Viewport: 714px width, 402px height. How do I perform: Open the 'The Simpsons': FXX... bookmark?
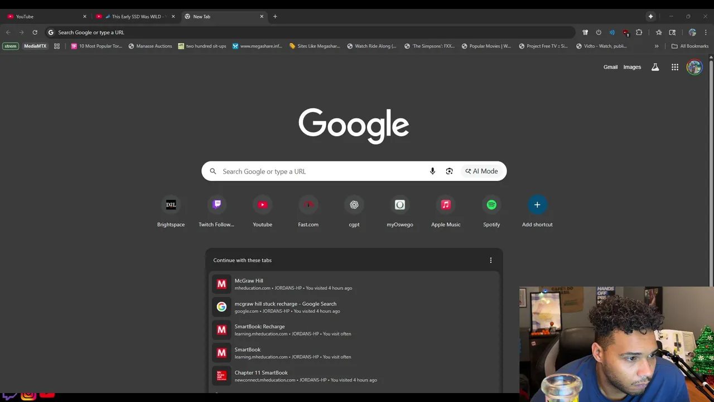pos(430,46)
